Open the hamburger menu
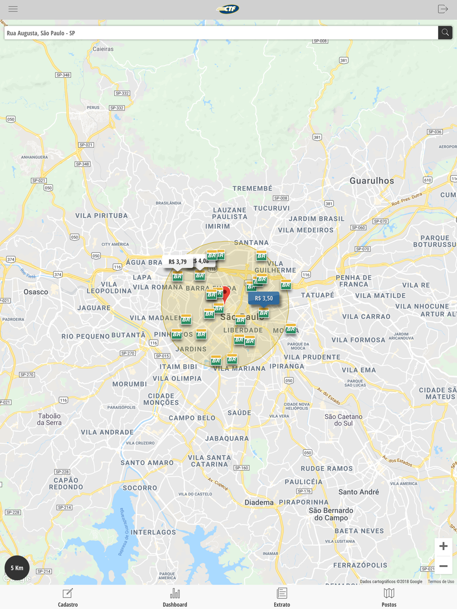This screenshot has height=609, width=457. coord(13,9)
